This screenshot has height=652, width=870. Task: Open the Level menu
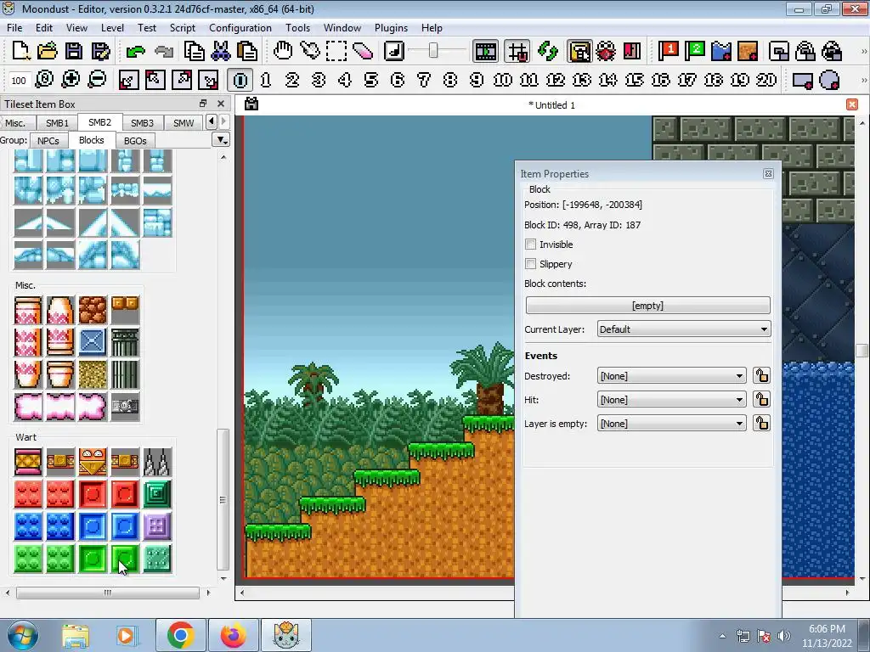(112, 28)
